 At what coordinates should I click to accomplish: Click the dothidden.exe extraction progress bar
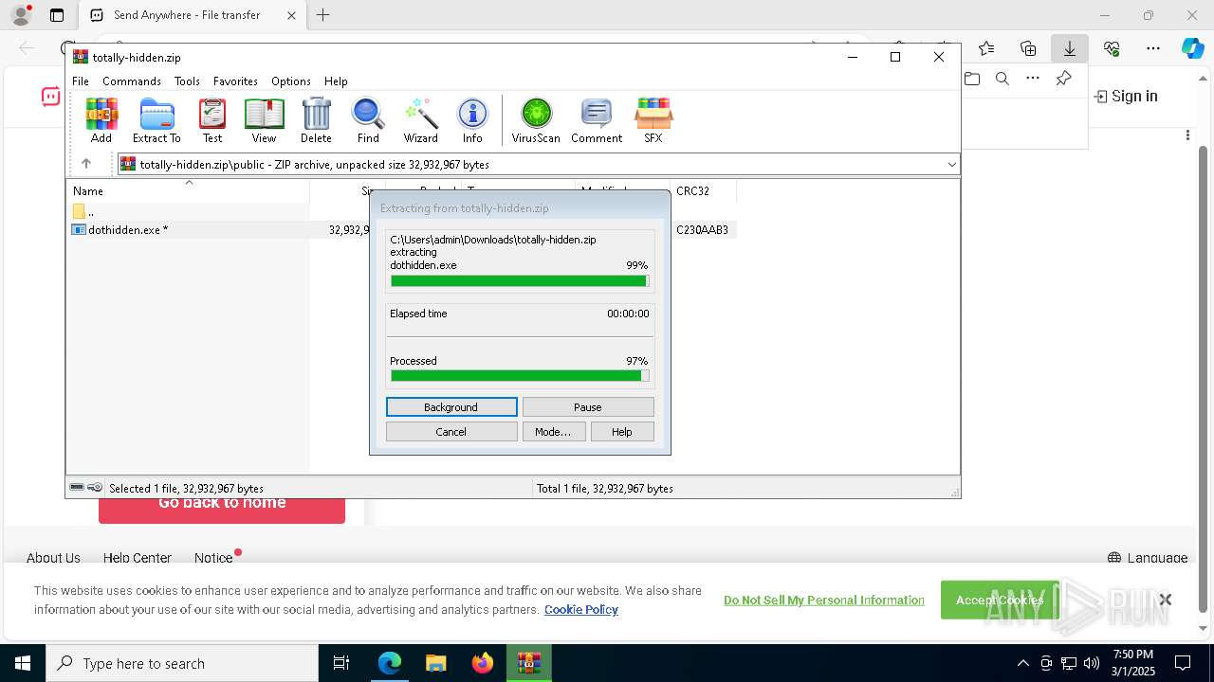[x=520, y=281]
